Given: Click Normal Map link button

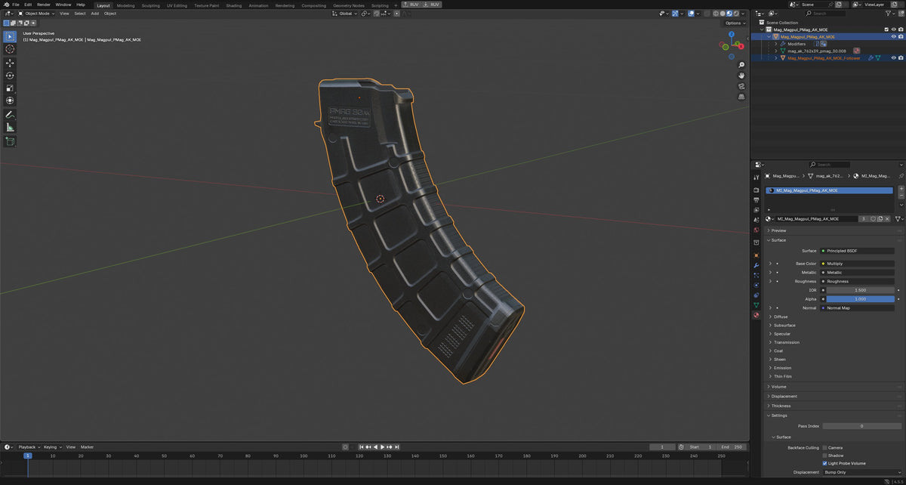Looking at the screenshot, I should pyautogui.click(x=858, y=307).
